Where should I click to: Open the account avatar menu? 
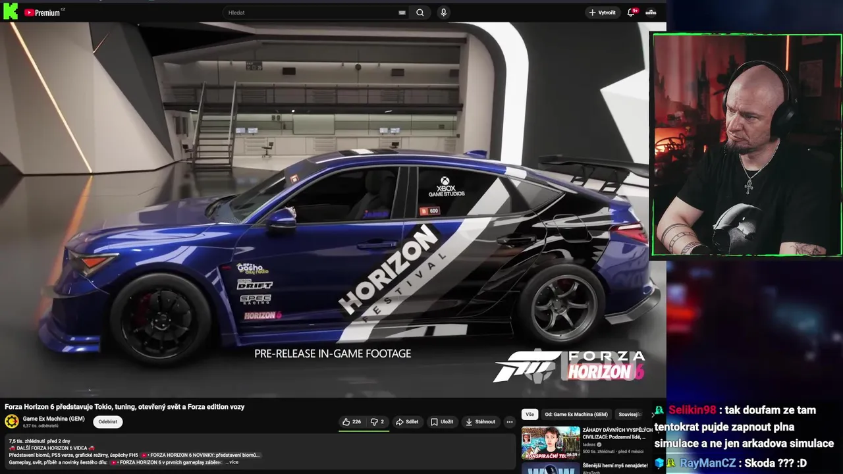(651, 13)
